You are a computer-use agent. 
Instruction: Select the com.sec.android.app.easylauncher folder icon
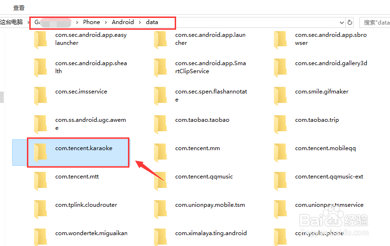click(41, 39)
